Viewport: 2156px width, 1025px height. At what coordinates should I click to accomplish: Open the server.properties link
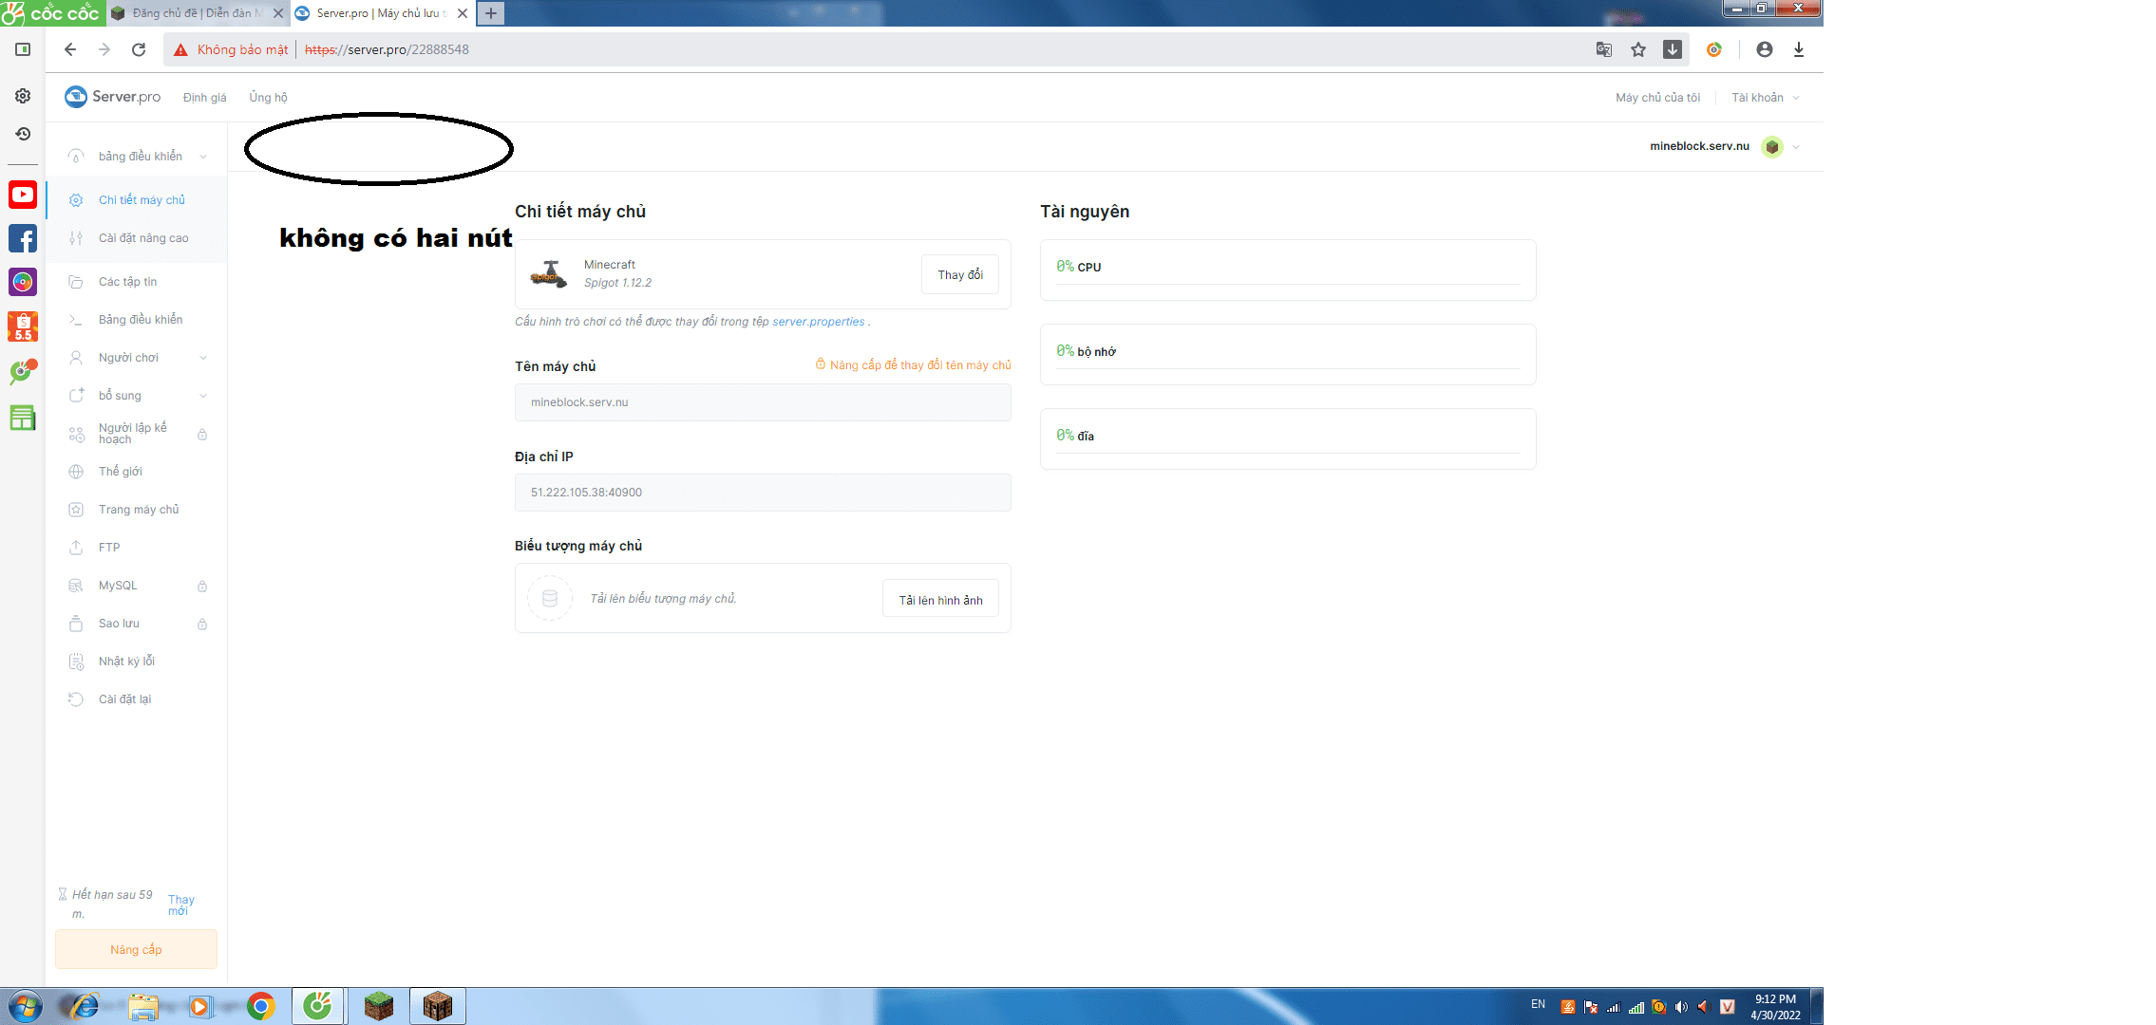(818, 322)
